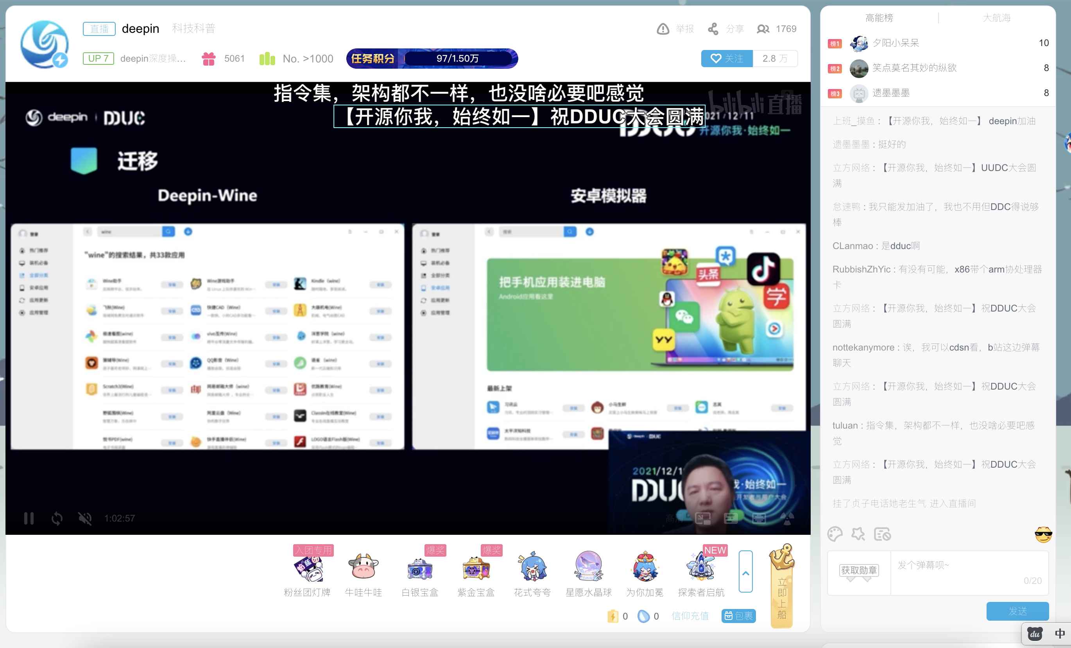
Task: Switch to the 高能榜 tab
Action: coord(879,18)
